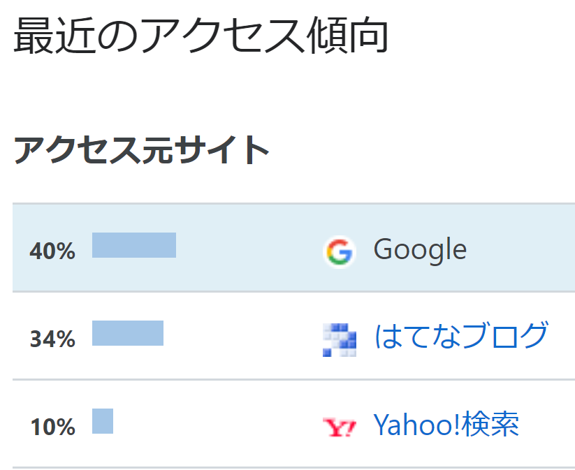The width and height of the screenshot is (575, 470).
Task: Click the Yahoo! red Y icon
Action: pyautogui.click(x=340, y=427)
